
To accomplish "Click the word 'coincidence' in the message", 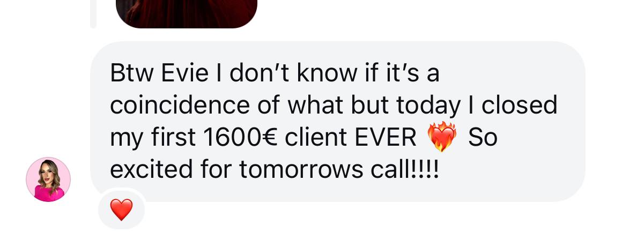I will coord(180,106).
